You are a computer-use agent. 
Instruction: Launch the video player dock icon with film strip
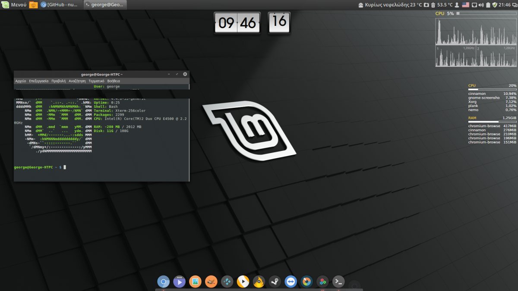179,282
